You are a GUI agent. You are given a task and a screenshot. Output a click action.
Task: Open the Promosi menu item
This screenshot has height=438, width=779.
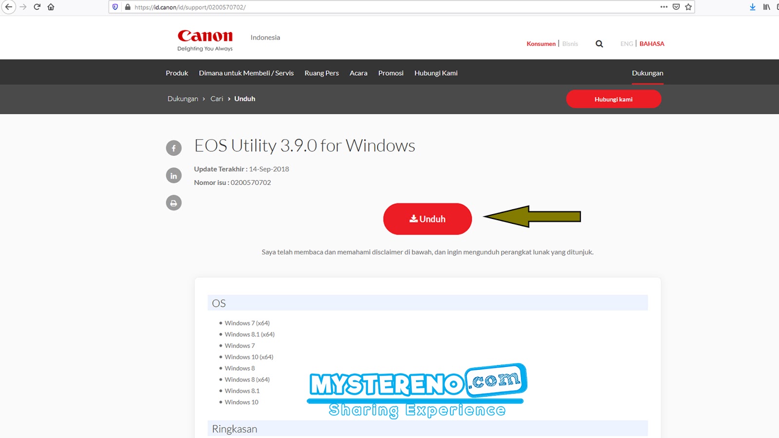point(391,73)
